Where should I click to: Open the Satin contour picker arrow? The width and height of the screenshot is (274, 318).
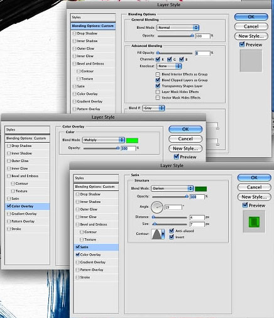(163, 234)
